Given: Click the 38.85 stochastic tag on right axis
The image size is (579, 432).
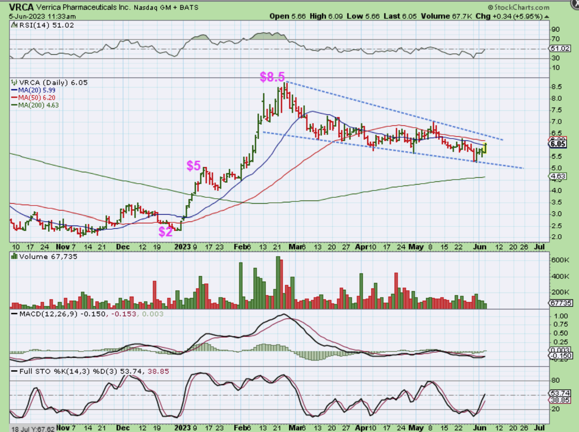Looking at the screenshot, I should point(559,400).
